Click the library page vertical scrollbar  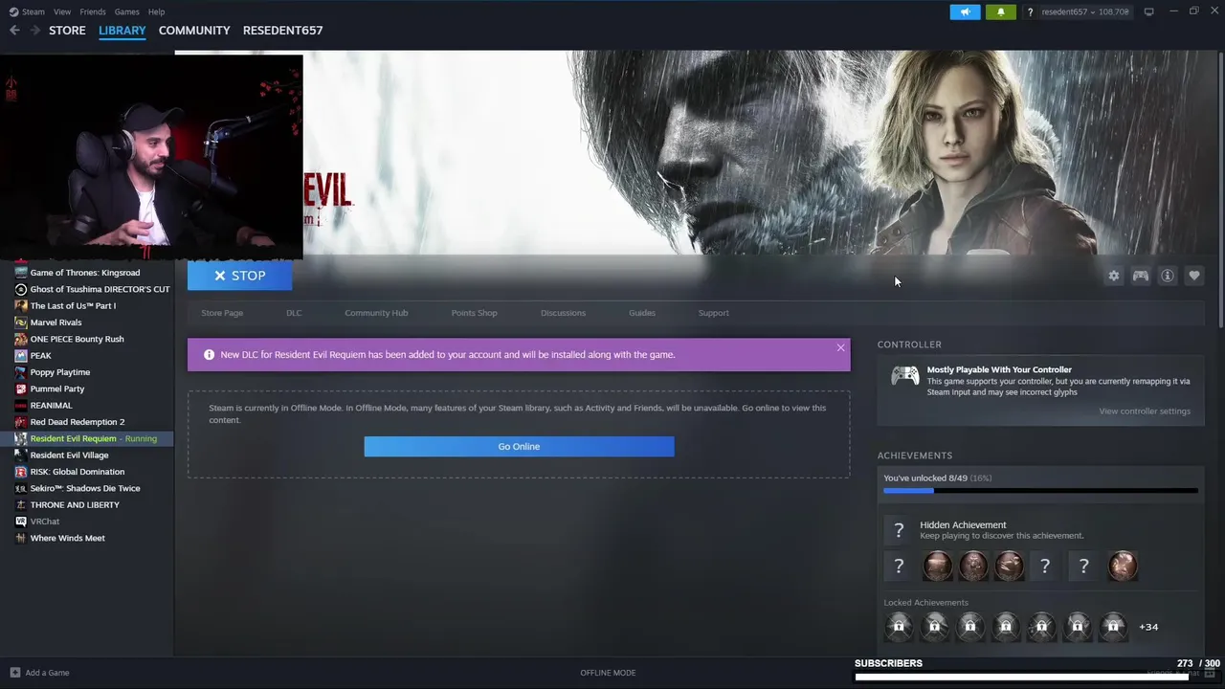[1219, 191]
